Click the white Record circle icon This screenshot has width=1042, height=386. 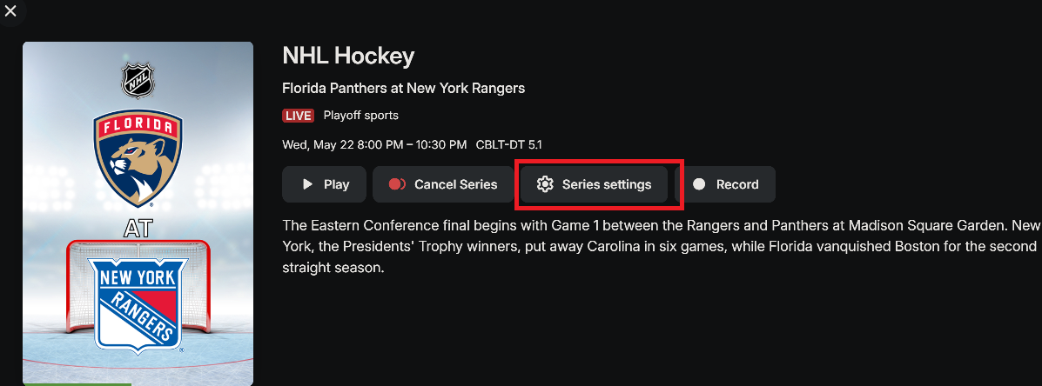pos(698,184)
